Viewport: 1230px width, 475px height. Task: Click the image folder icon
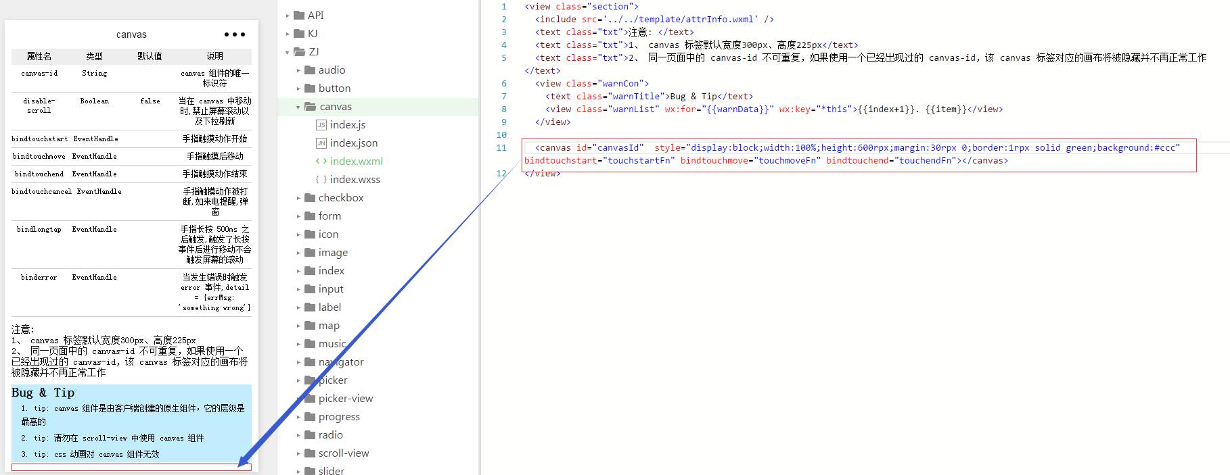click(x=310, y=252)
